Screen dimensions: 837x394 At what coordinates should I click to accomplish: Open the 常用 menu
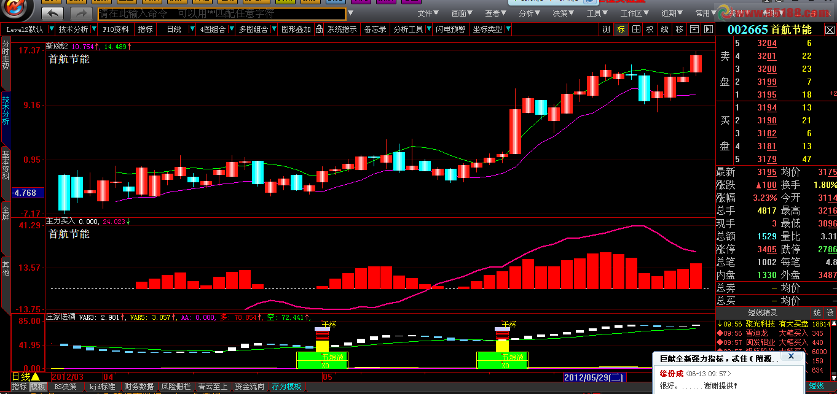(x=706, y=13)
